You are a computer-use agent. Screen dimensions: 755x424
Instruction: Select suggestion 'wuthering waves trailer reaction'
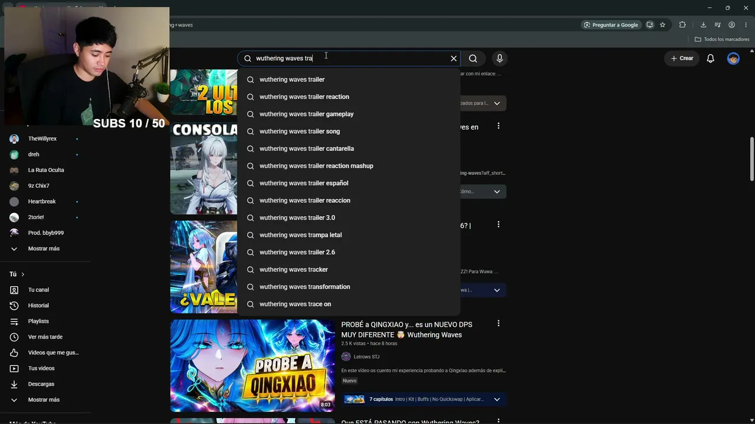349,97
